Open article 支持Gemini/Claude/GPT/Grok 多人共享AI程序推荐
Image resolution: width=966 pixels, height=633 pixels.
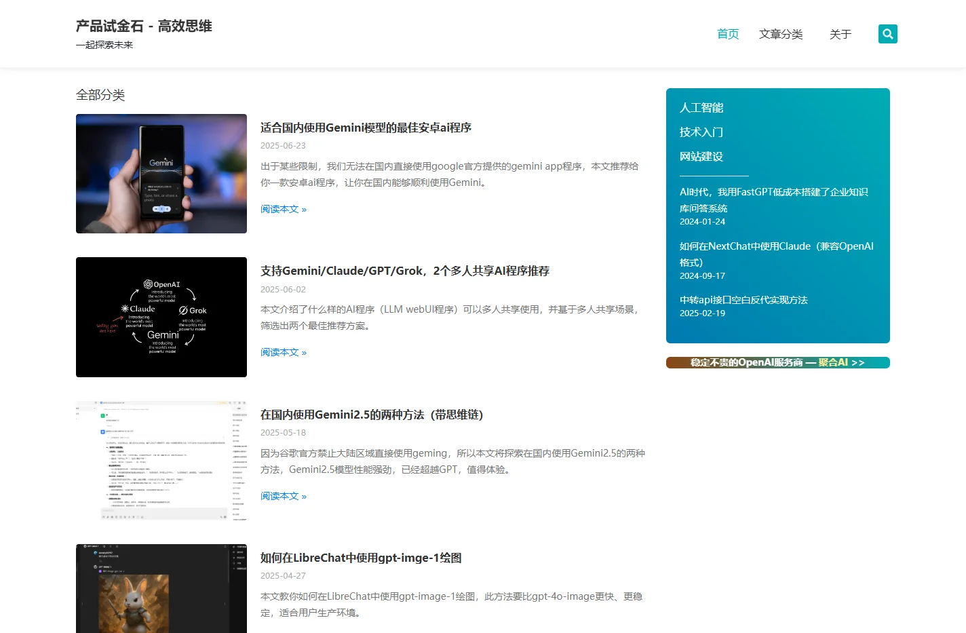tap(405, 271)
